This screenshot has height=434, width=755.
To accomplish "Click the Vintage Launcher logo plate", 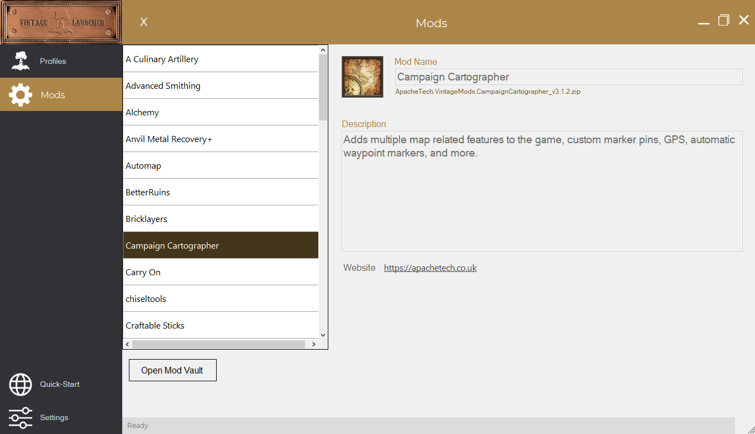I will [x=61, y=22].
